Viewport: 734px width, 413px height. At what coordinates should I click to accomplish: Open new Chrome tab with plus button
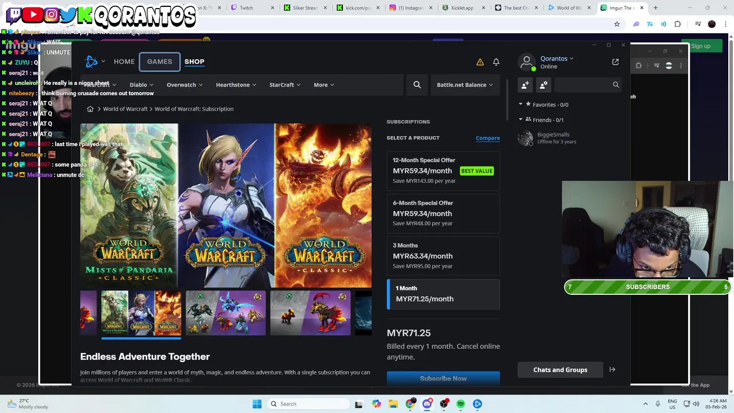(x=655, y=8)
